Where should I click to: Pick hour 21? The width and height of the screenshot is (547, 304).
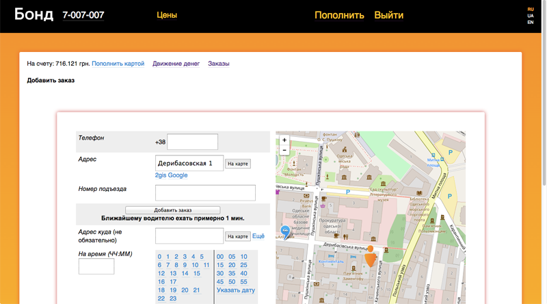(x=196, y=290)
